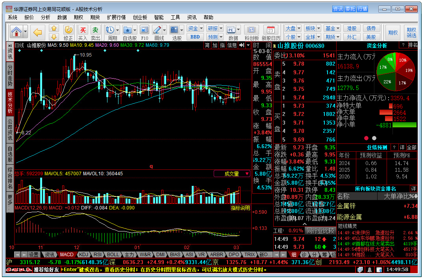The width and height of the screenshot is (424, 279).
Task: Click the yellow up arrow button
Action: coord(54,28)
